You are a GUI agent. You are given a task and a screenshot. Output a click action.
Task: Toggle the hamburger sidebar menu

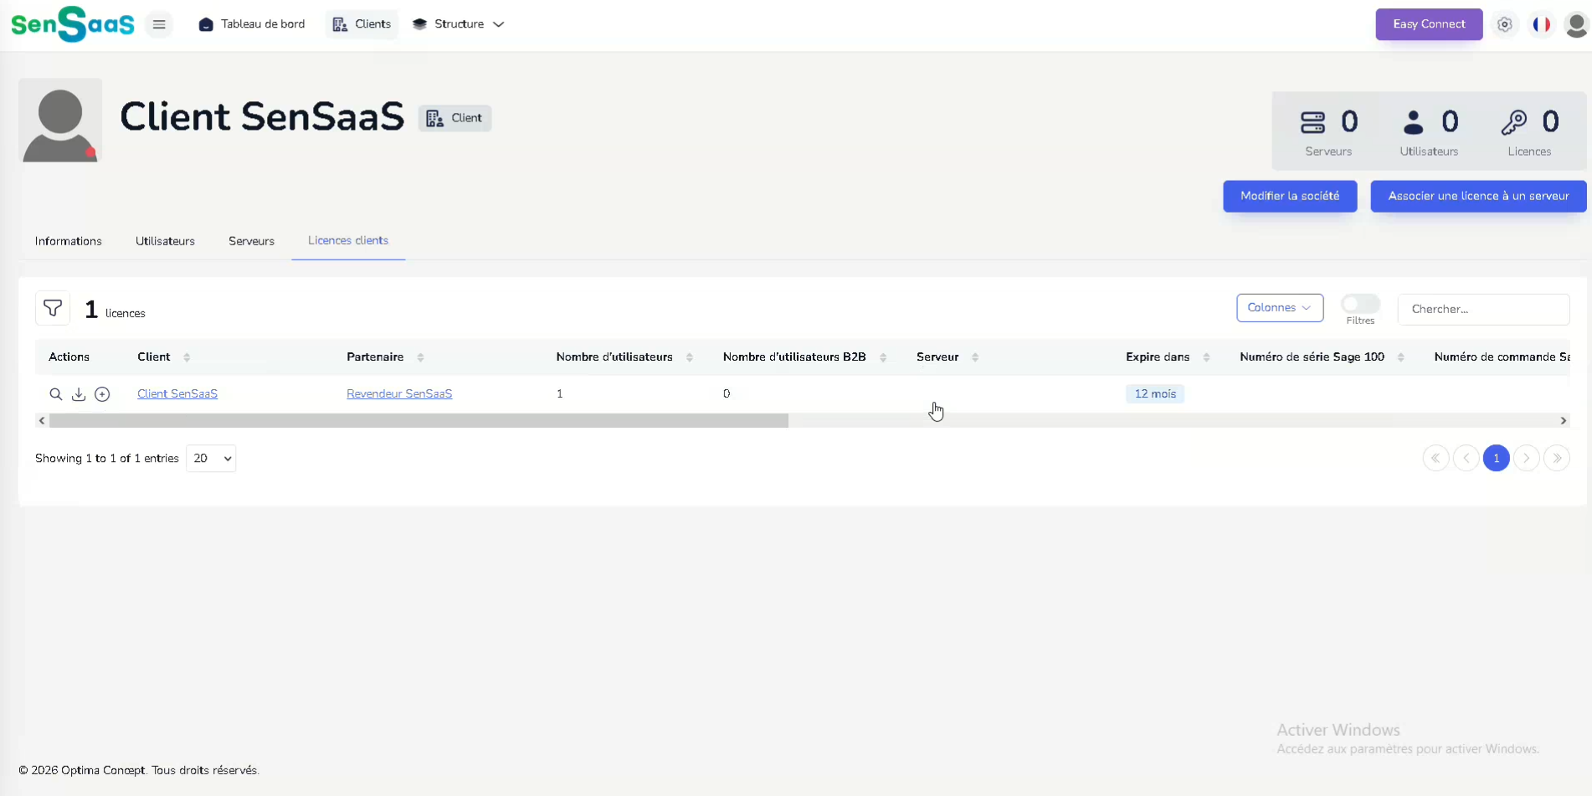pos(159,24)
